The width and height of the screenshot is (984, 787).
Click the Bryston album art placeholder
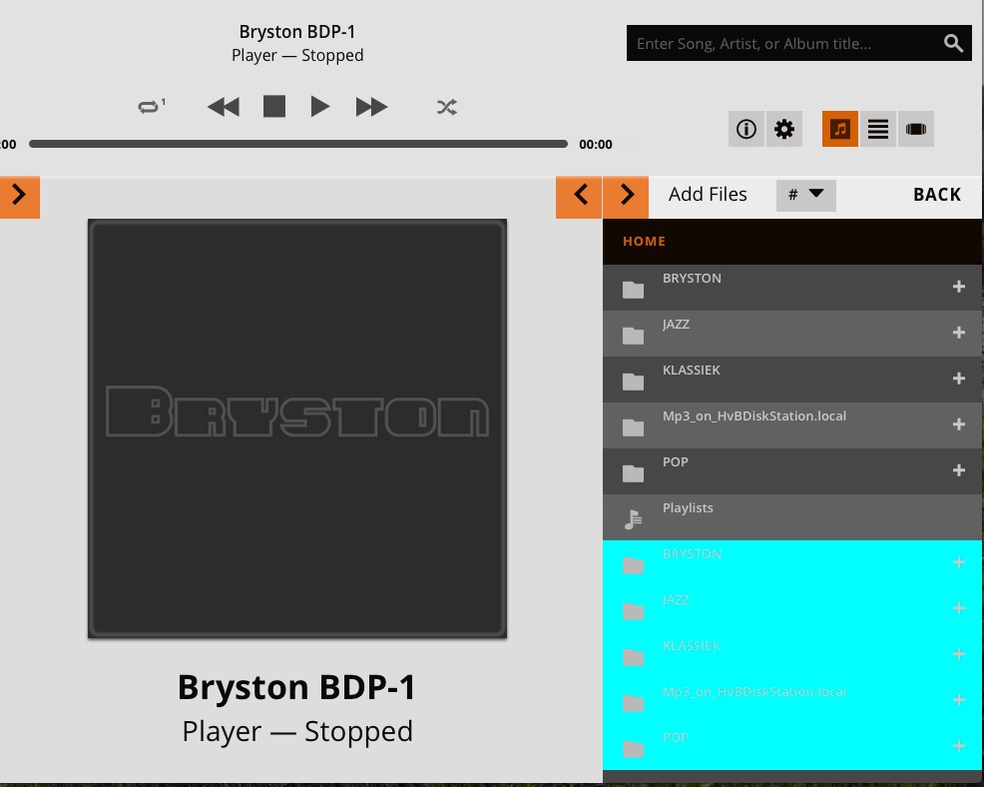297,428
